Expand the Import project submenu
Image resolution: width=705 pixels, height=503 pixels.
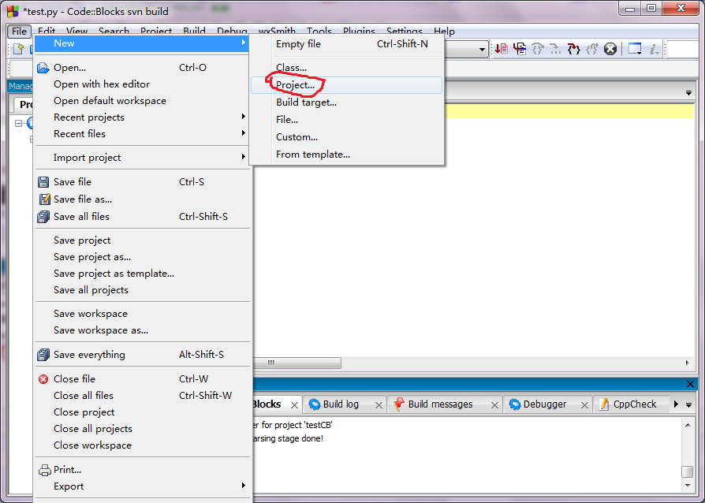(243, 157)
